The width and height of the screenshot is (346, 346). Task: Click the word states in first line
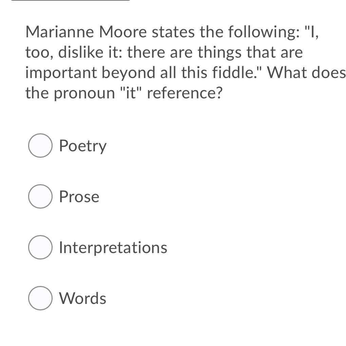(x=173, y=33)
